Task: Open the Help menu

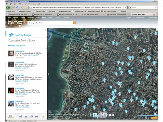Action: 39,4
